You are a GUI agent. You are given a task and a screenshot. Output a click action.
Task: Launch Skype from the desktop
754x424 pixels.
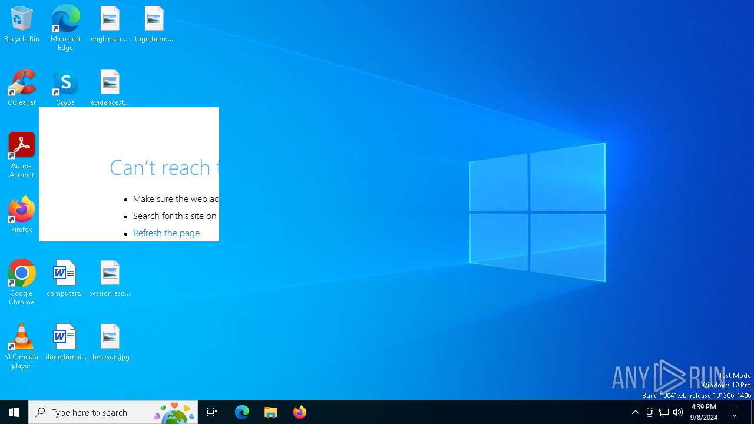(x=65, y=88)
